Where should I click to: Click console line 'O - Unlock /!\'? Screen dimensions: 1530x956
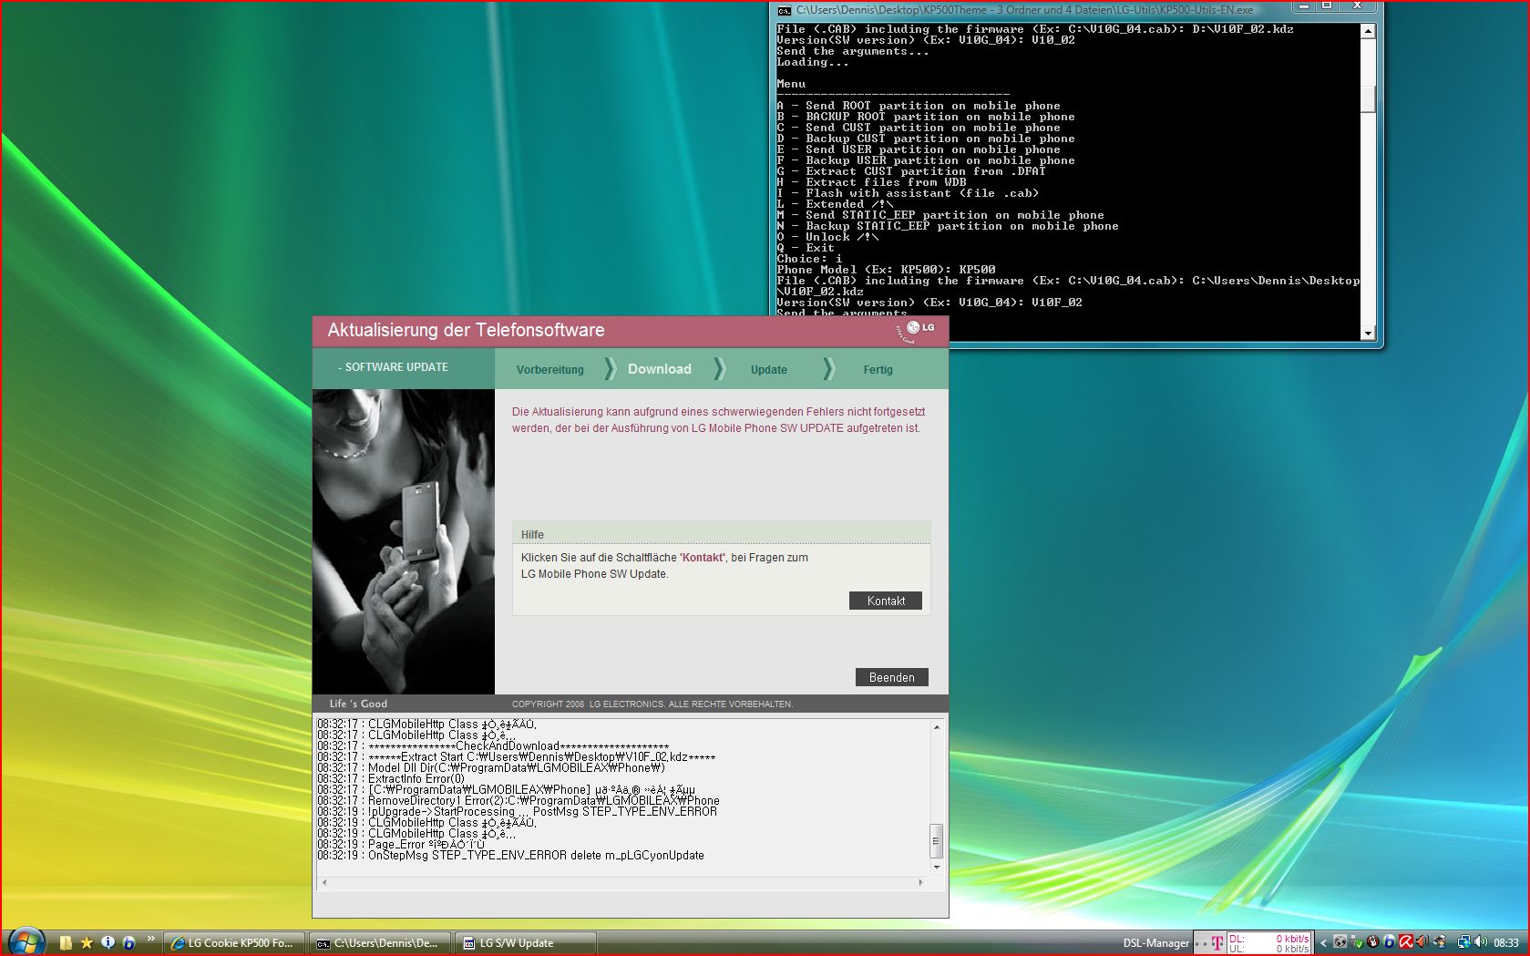(x=827, y=237)
